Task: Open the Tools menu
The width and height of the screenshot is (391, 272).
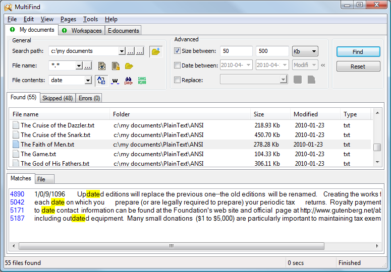Action: coord(90,19)
